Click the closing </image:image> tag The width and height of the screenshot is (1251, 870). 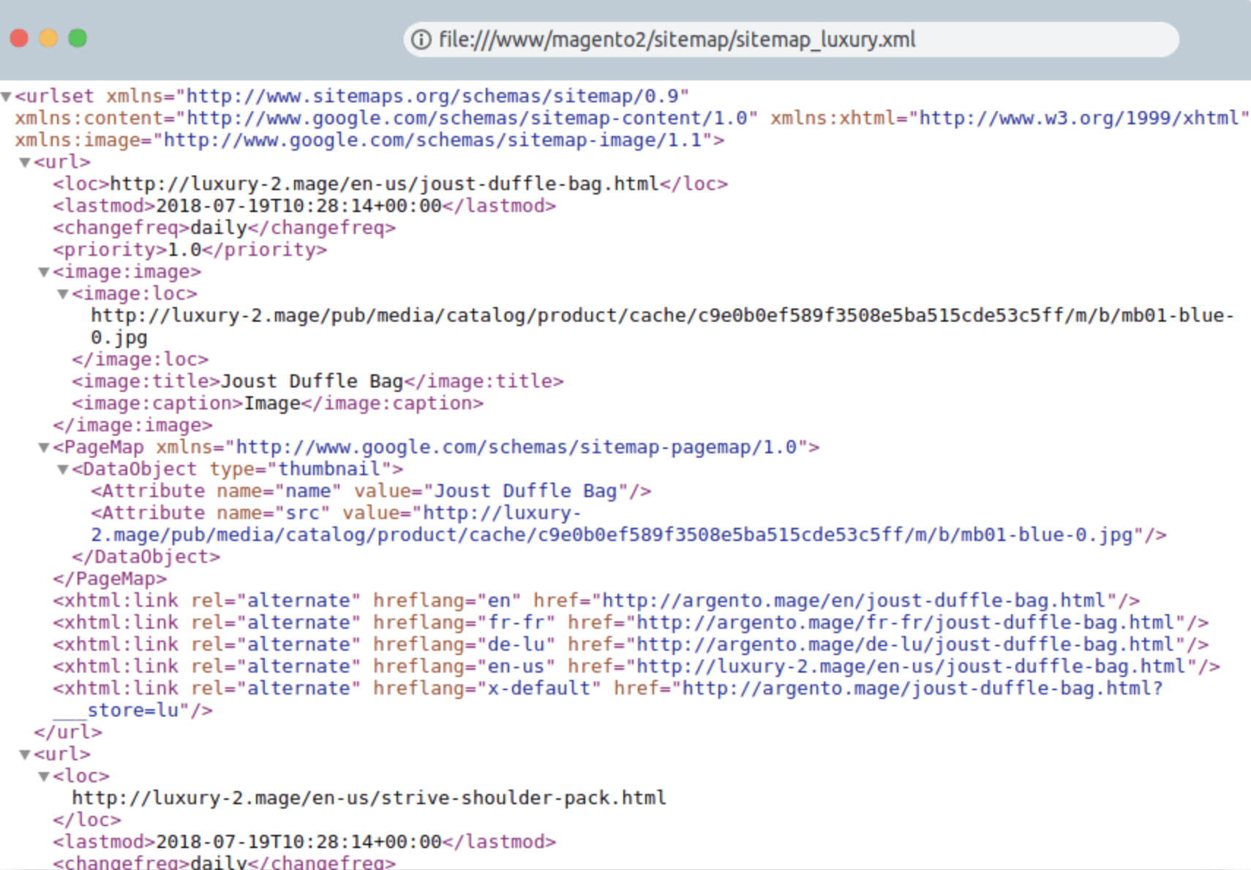click(x=132, y=425)
